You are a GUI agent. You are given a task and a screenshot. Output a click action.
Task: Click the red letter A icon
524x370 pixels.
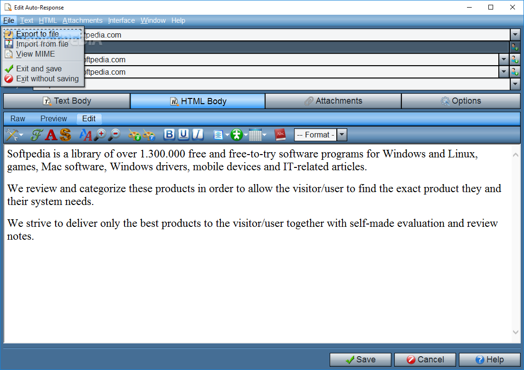pyautogui.click(x=51, y=135)
